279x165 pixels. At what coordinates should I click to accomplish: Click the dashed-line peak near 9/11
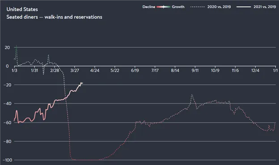click(x=192, y=95)
